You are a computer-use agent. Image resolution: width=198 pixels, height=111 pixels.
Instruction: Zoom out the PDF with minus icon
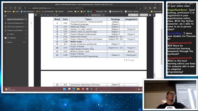(86, 15)
